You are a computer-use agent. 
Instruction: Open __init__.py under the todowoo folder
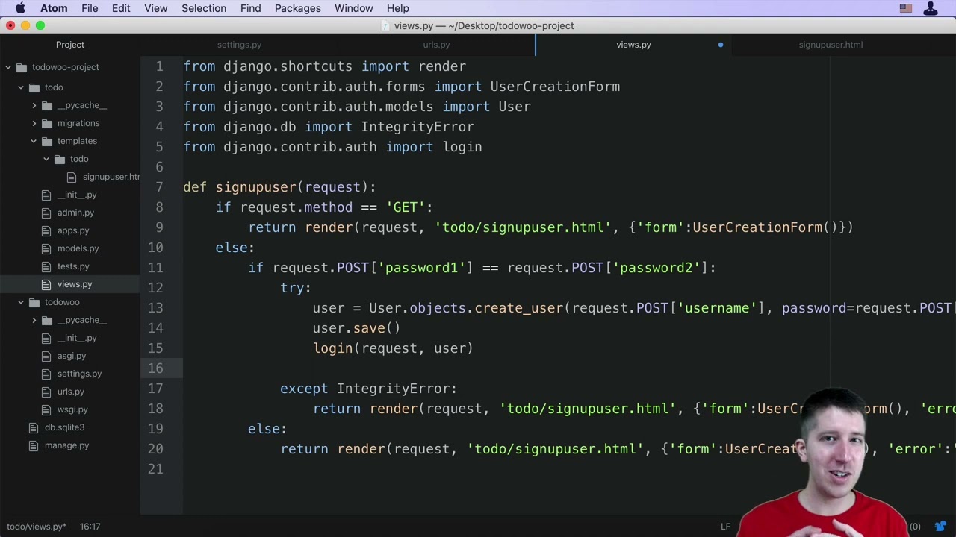point(77,338)
